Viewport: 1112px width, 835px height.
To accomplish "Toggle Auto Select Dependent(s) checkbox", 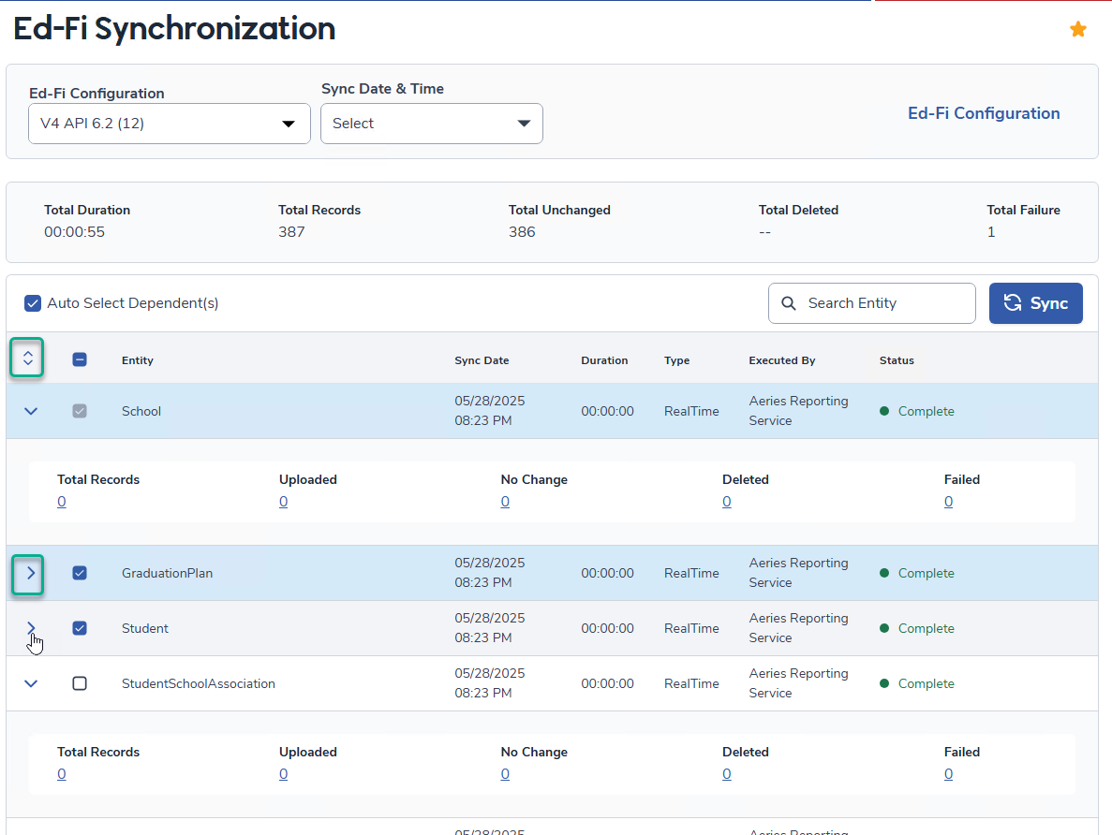I will click(33, 303).
